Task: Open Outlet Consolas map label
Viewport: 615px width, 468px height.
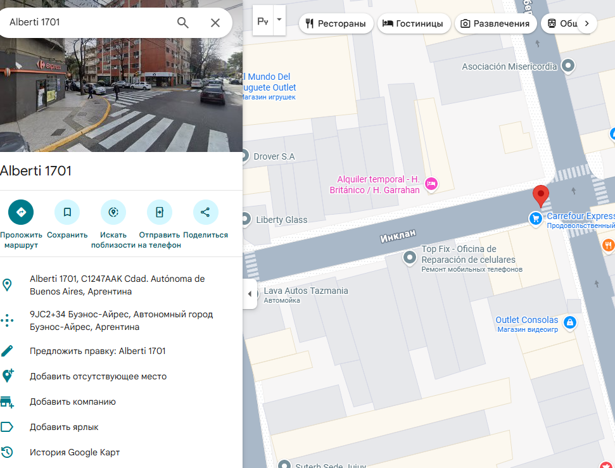Action: pos(527,324)
